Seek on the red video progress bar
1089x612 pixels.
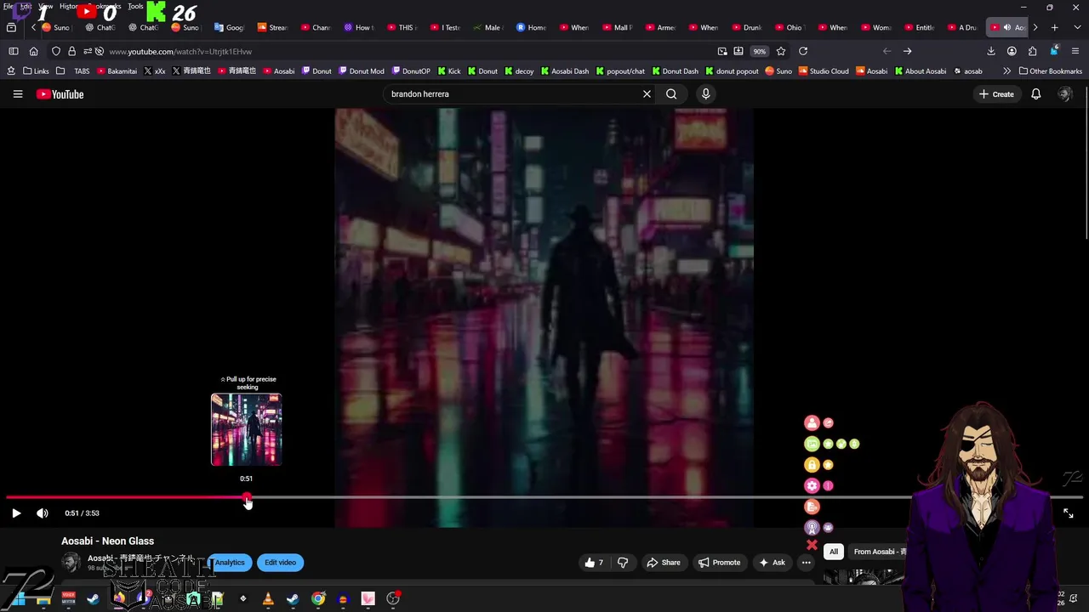click(x=544, y=497)
